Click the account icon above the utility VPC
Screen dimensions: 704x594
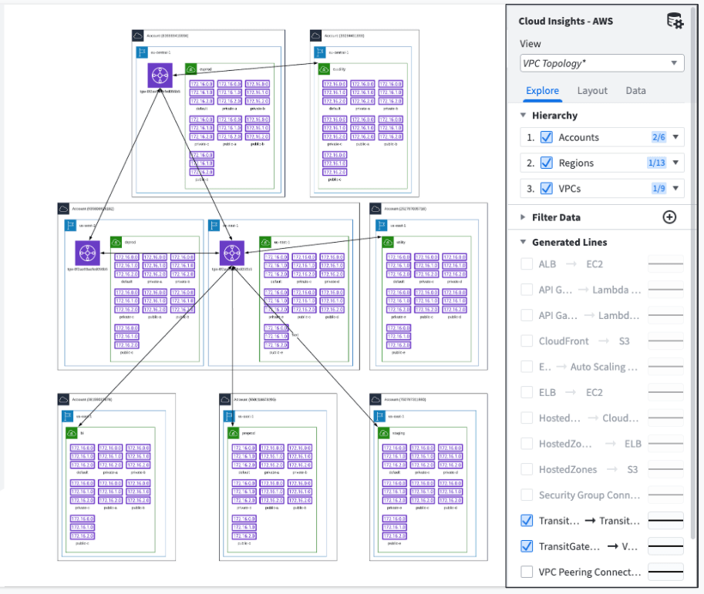click(376, 209)
